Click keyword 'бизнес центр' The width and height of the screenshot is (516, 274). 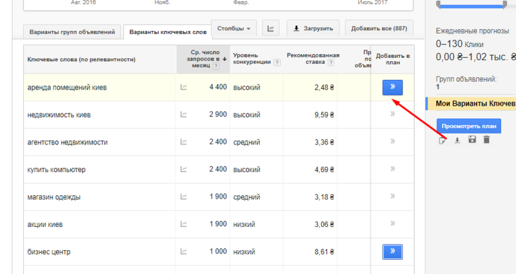pyautogui.click(x=49, y=252)
